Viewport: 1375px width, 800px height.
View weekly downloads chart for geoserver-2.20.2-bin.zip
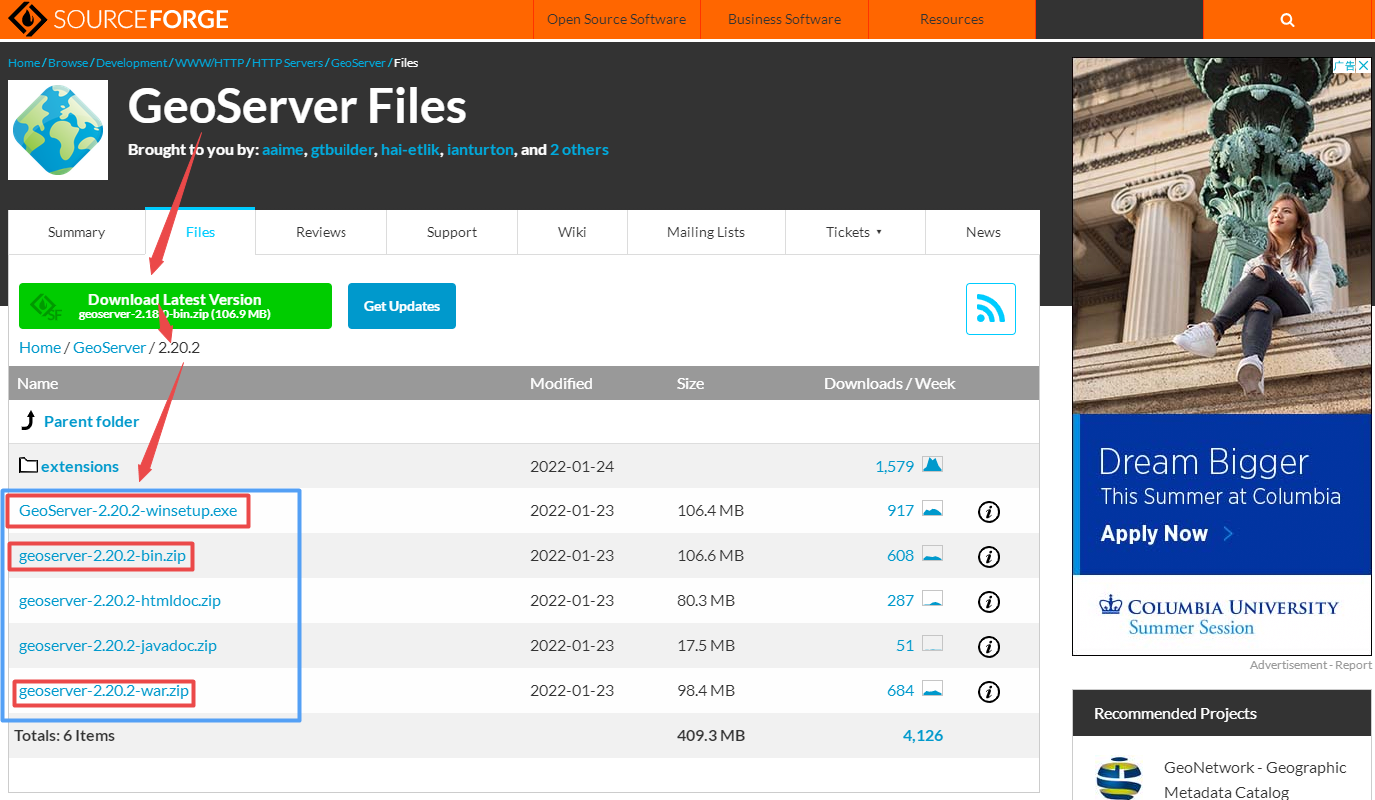point(931,556)
